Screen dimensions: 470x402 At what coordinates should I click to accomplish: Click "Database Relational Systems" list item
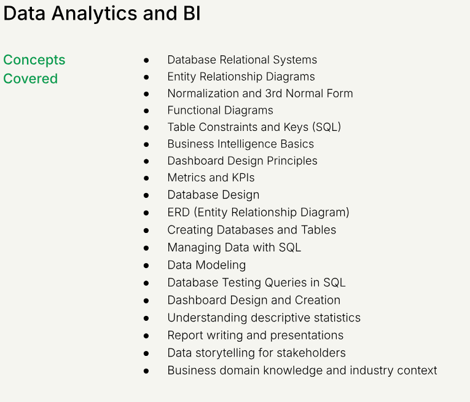click(242, 60)
